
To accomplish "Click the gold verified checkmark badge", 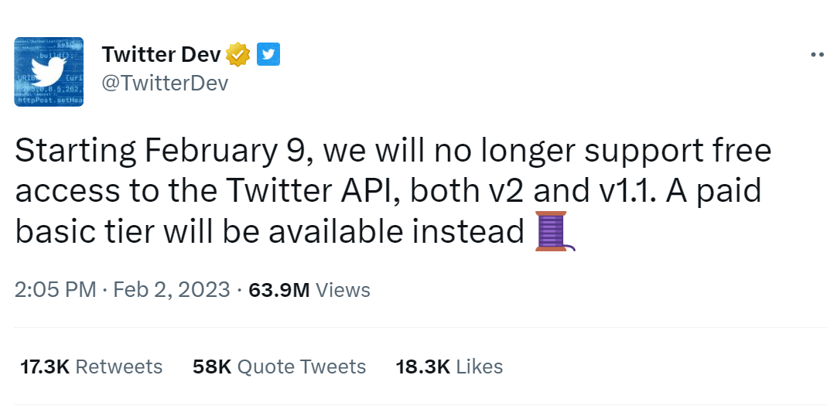I will pos(238,54).
